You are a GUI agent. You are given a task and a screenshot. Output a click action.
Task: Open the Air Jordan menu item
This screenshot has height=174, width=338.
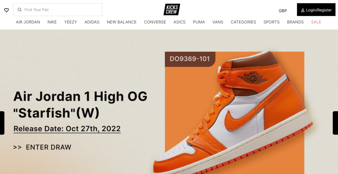[x=28, y=22]
